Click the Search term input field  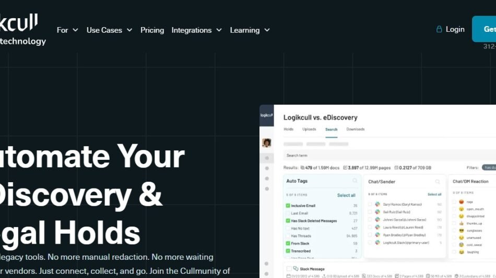pyautogui.click(x=386, y=155)
